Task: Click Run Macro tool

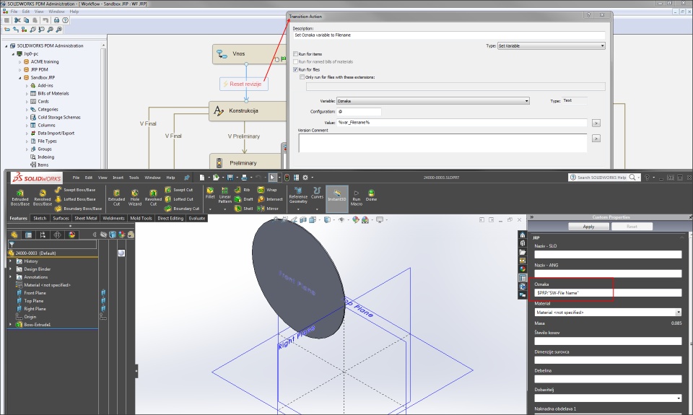Action: point(356,197)
